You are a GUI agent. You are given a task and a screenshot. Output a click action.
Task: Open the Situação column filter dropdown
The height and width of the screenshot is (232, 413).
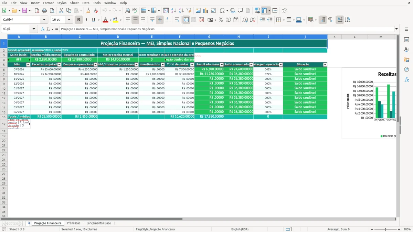pos(325,65)
